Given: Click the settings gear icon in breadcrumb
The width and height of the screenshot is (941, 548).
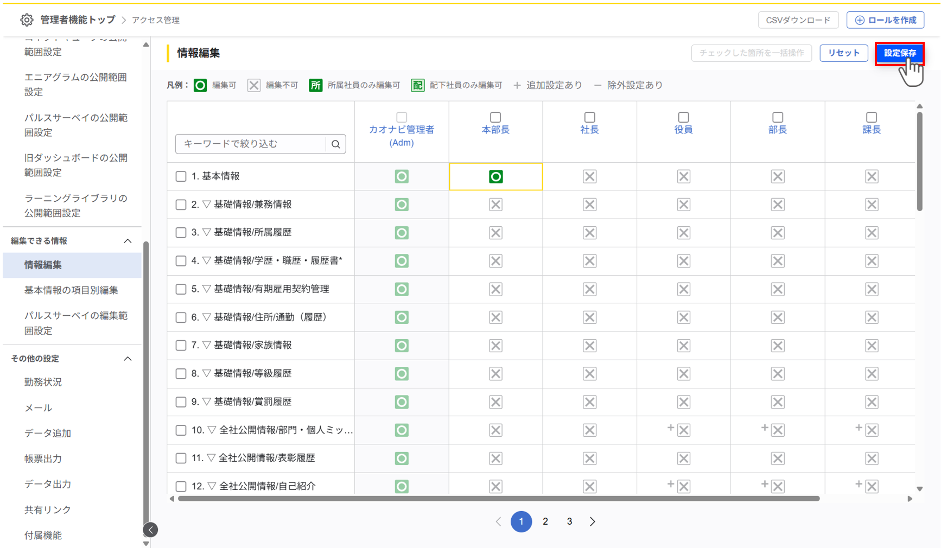Looking at the screenshot, I should tap(27, 20).
